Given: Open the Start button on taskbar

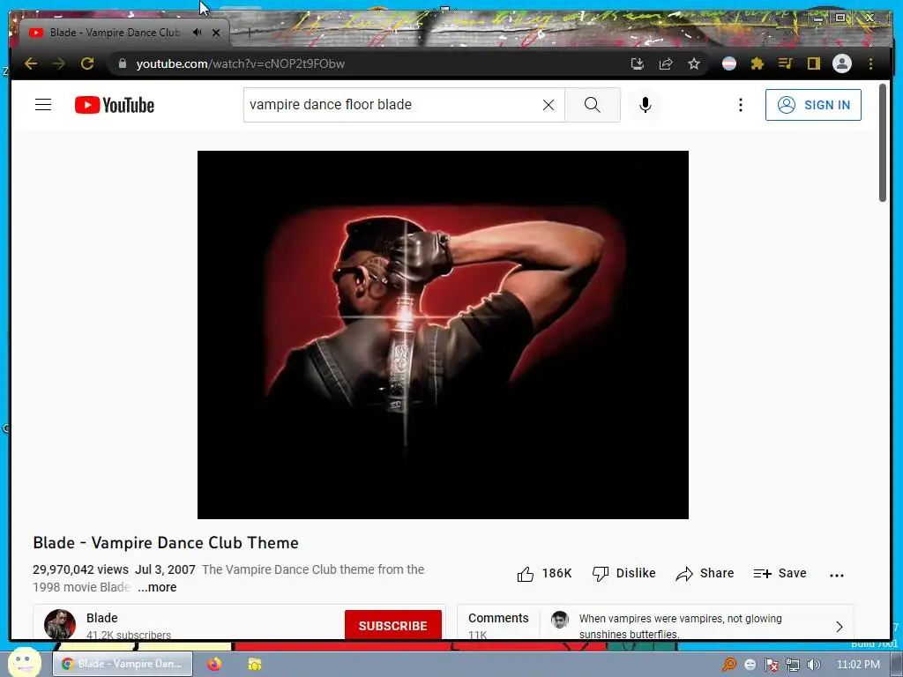Looking at the screenshot, I should coord(24,663).
